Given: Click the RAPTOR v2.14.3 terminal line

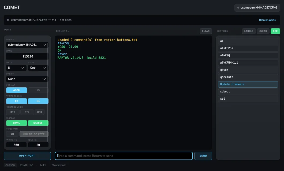Looking at the screenshot, I should click(81, 58).
